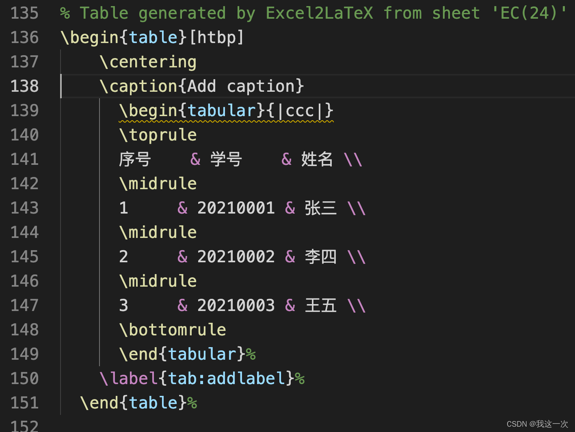
Task: Click the \toprule command
Action: [158, 135]
